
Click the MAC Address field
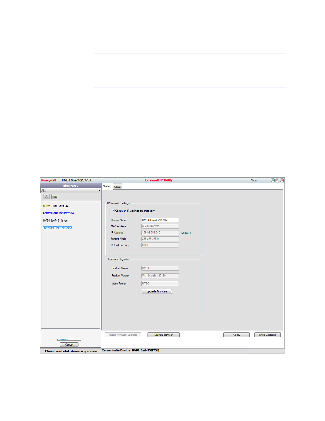(x=160, y=226)
